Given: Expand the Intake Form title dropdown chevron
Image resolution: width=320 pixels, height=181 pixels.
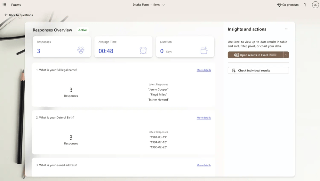Looking at the screenshot, I should click(164, 5).
